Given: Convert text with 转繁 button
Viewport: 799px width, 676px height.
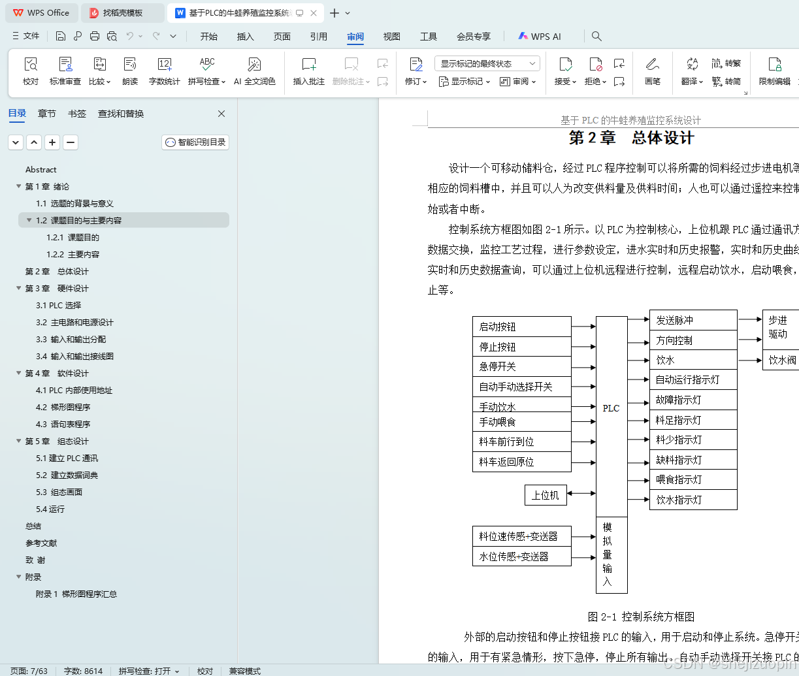Looking at the screenshot, I should coord(726,63).
